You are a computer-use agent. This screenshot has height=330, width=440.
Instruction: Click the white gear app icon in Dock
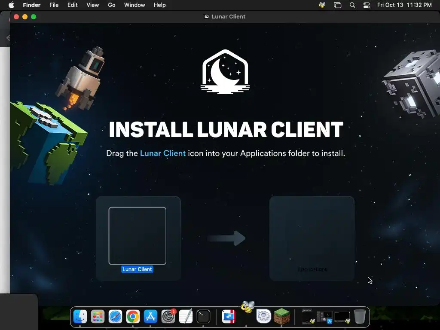tap(263, 317)
